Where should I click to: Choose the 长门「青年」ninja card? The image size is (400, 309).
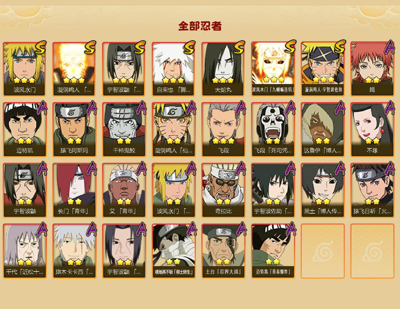74,190
